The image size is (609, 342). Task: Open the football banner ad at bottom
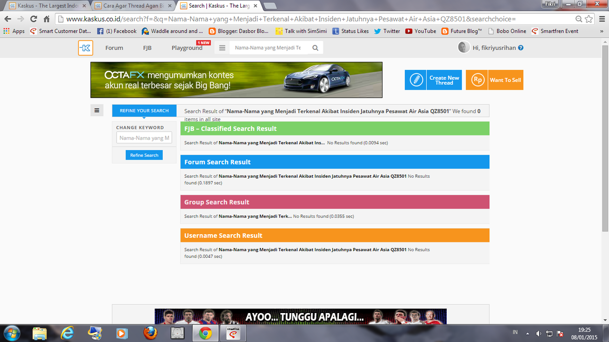click(301, 316)
